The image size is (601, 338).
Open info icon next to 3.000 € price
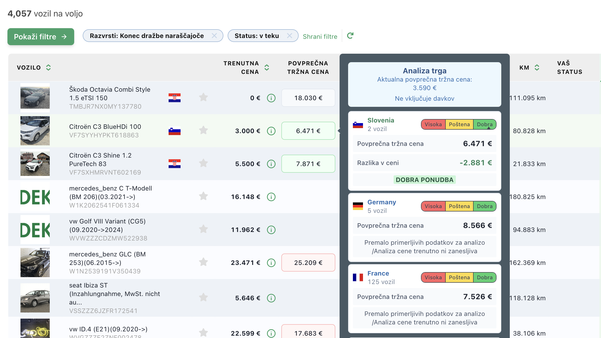click(x=271, y=131)
